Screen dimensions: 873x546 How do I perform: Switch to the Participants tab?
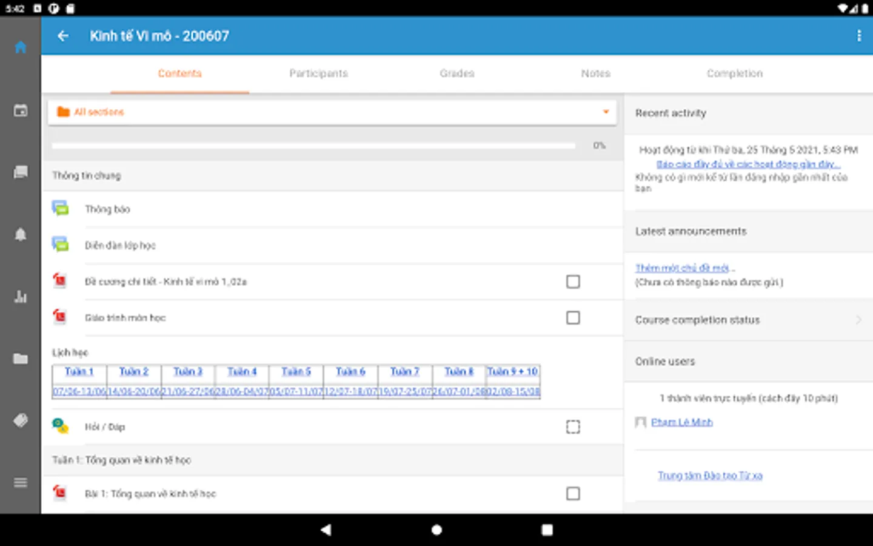tap(318, 73)
